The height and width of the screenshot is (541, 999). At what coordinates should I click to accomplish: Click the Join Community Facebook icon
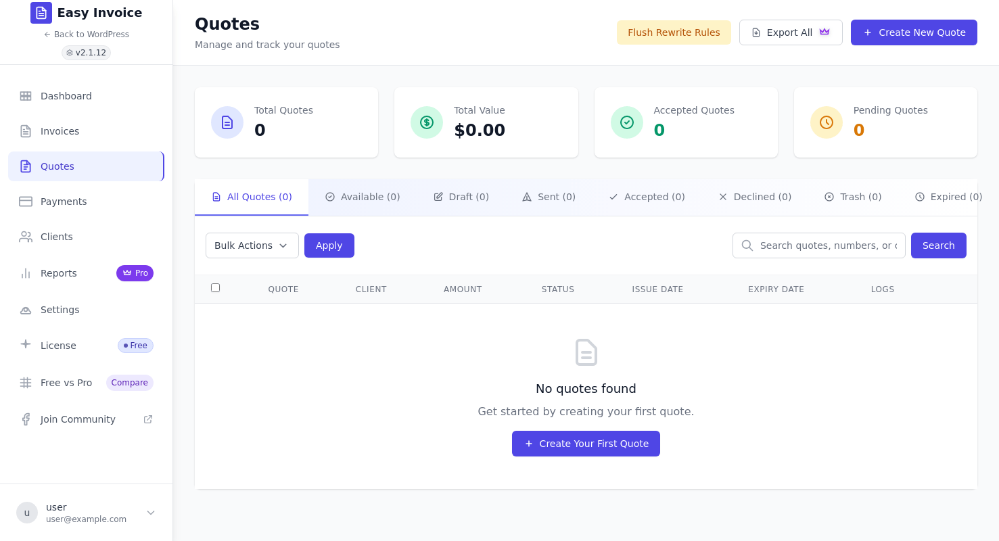tap(26, 419)
